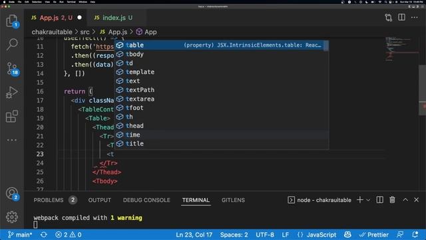Split the editor to the right
This screenshot has width=426, height=240.
401,17
